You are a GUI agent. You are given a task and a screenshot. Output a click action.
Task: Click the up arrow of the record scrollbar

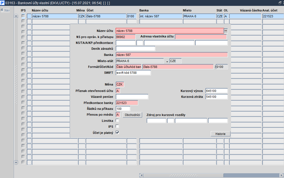click(x=16, y=16)
